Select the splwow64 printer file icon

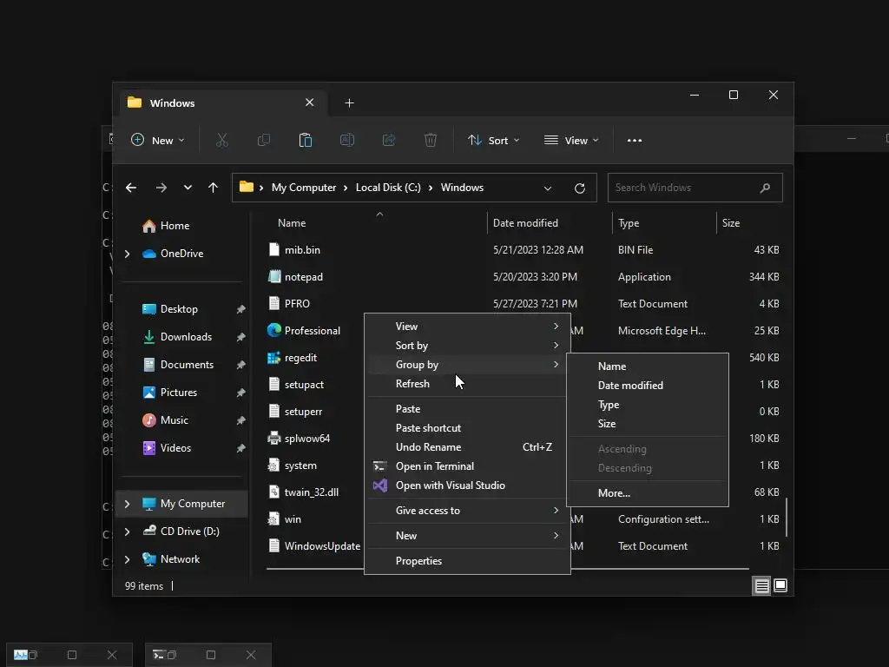coord(273,439)
